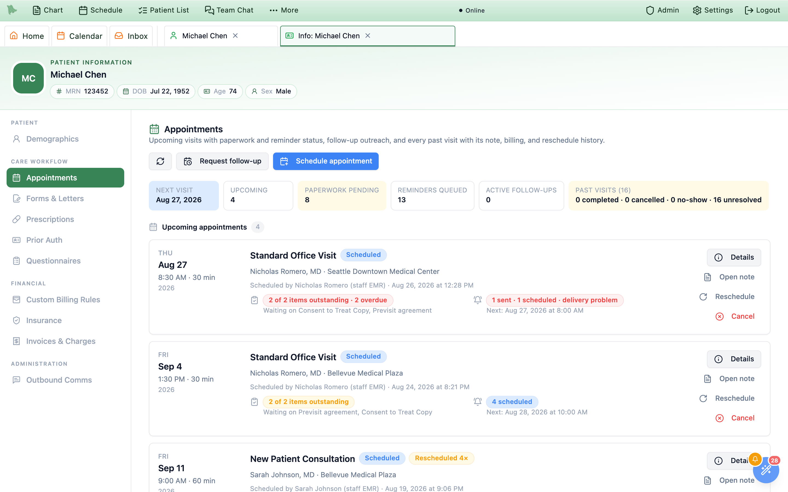The image size is (788, 492).
Task: Click the green bird app logo
Action: point(12,10)
